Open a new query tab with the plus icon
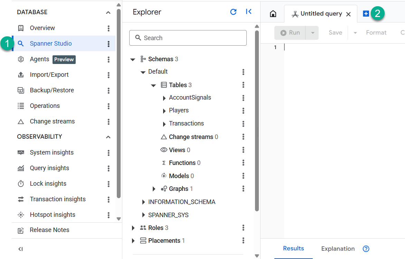Screen dimensions: 405x259 366,13
